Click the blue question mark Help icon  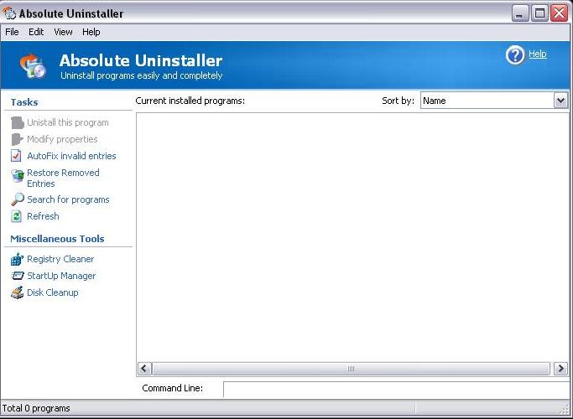(x=515, y=55)
